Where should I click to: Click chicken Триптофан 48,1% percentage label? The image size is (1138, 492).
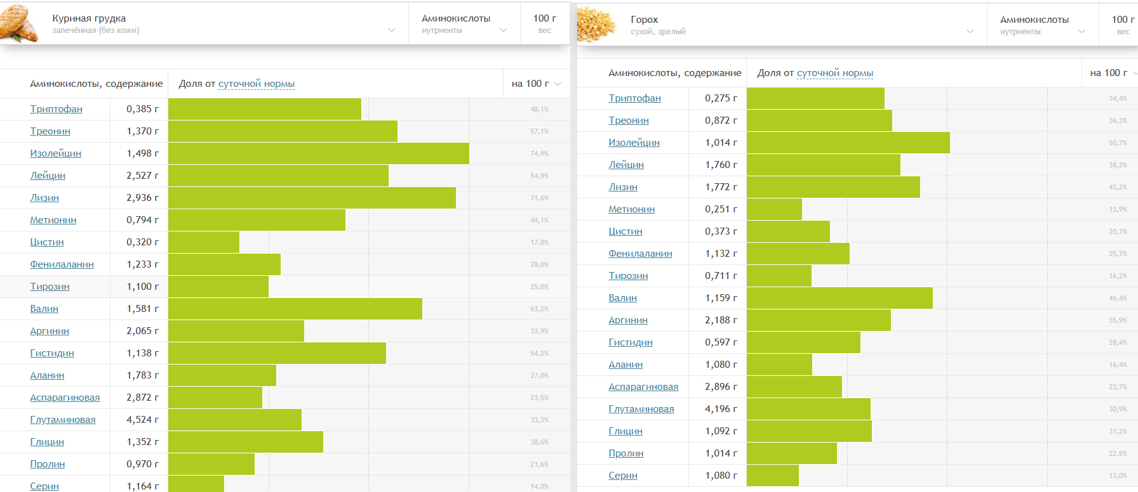click(x=539, y=109)
